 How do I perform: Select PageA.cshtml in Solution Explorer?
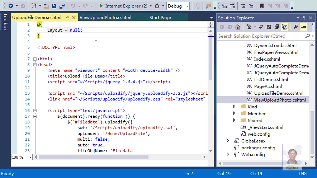[268, 86]
